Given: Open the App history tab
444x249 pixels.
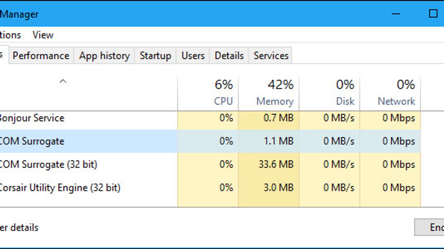Looking at the screenshot, I should click(104, 56).
